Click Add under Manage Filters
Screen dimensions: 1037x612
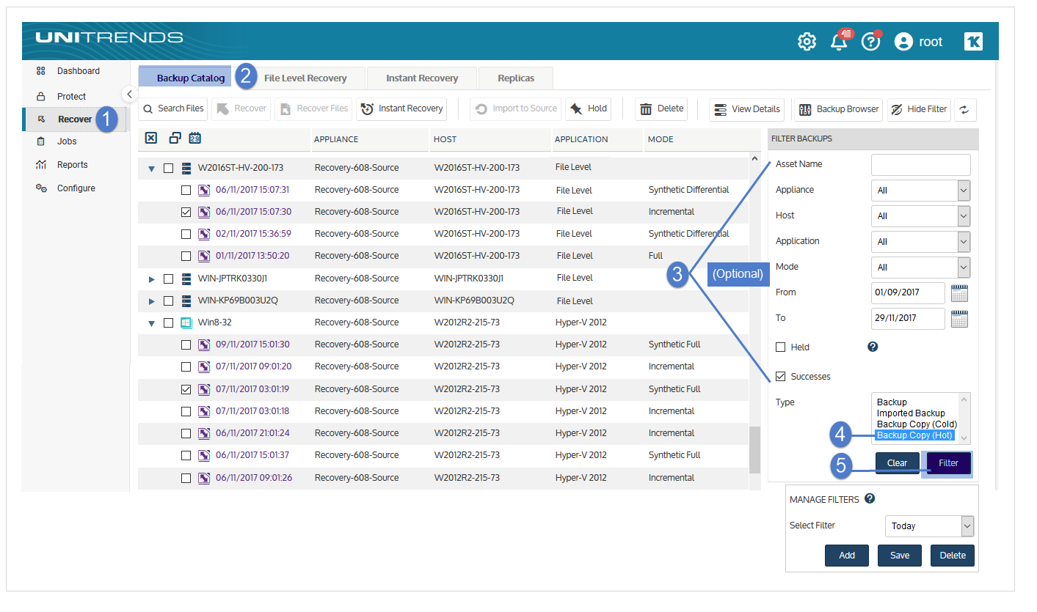(847, 556)
